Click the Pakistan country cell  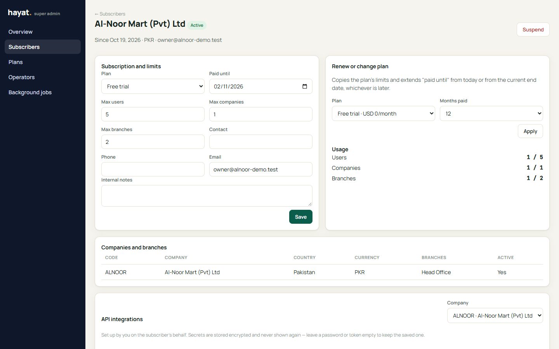[x=304, y=272]
